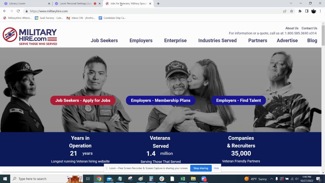Bookmark this page with the star icon

(x=291, y=11)
